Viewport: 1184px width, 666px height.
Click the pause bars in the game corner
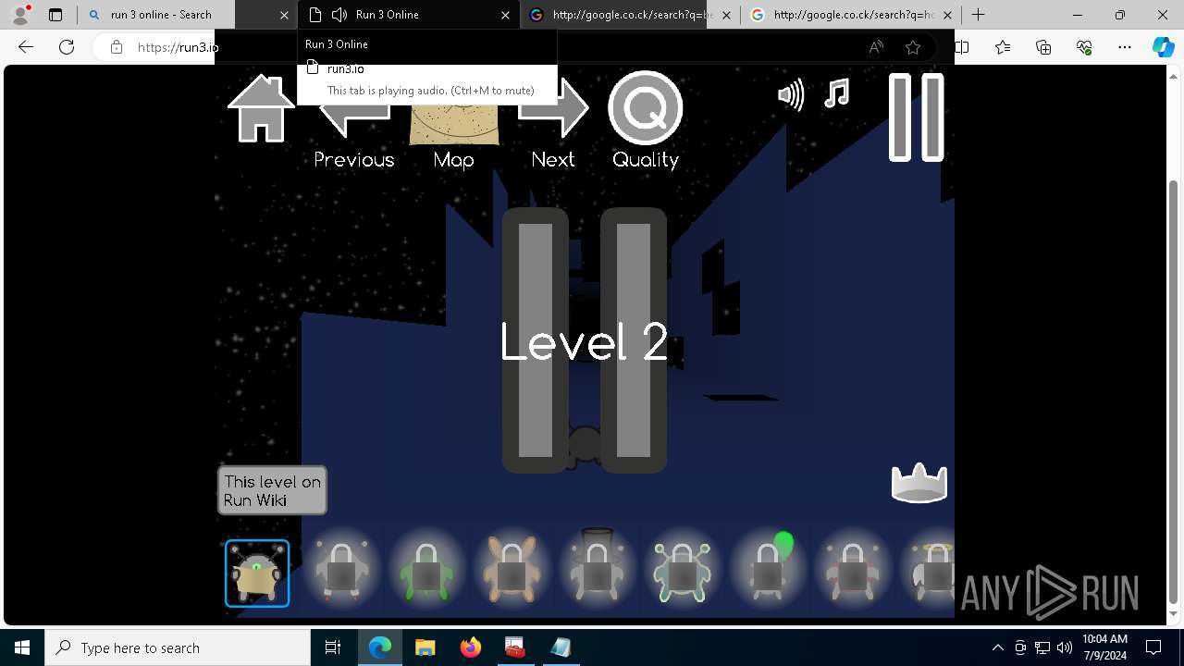916,117
